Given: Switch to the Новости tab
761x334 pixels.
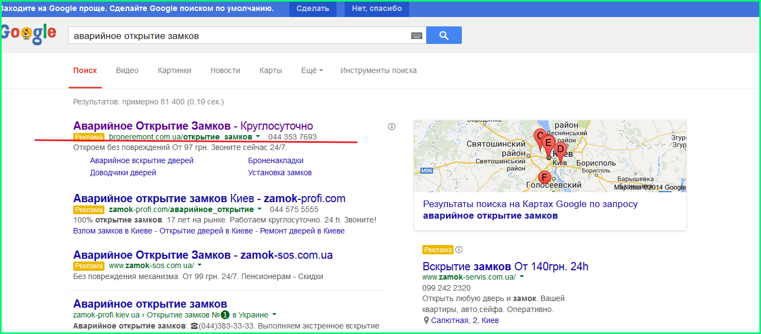Looking at the screenshot, I should point(225,70).
